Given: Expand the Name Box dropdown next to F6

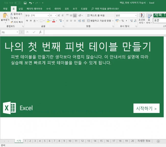Looking at the screenshot, I should coord(17,32).
